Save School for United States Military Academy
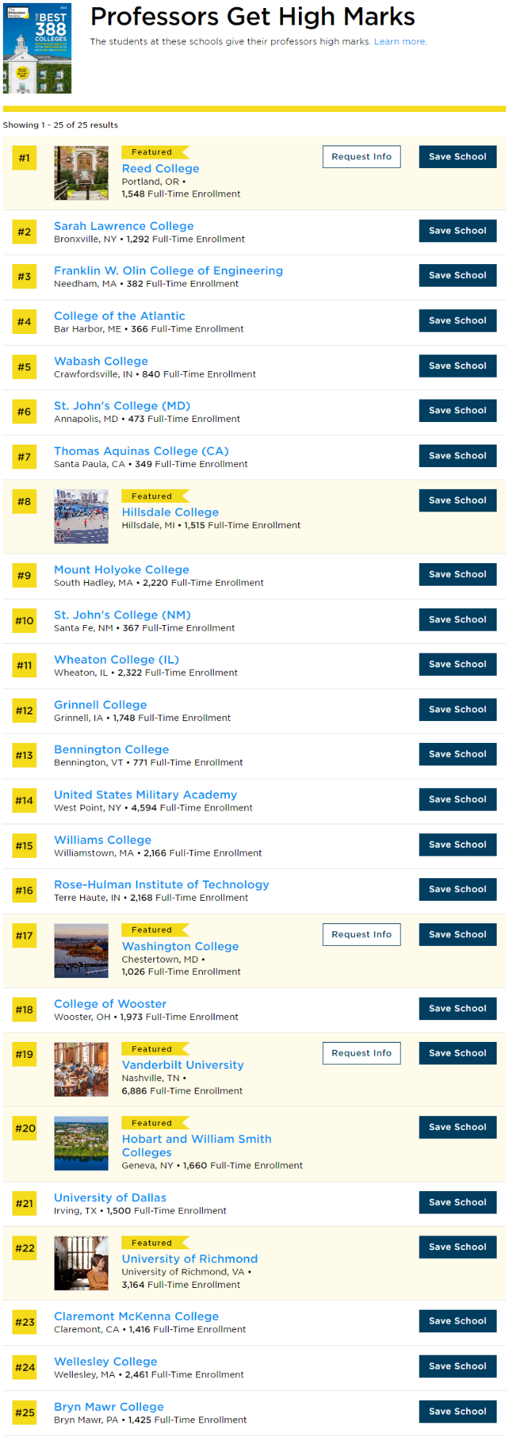The image size is (509, 1437). (457, 800)
